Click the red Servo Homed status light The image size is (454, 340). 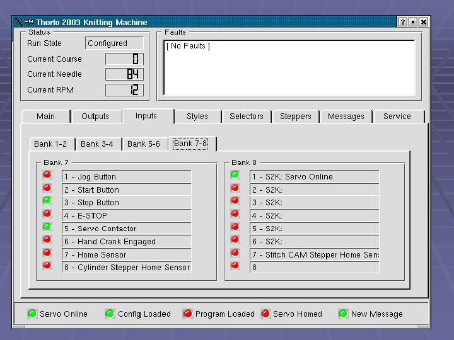pyautogui.click(x=265, y=314)
